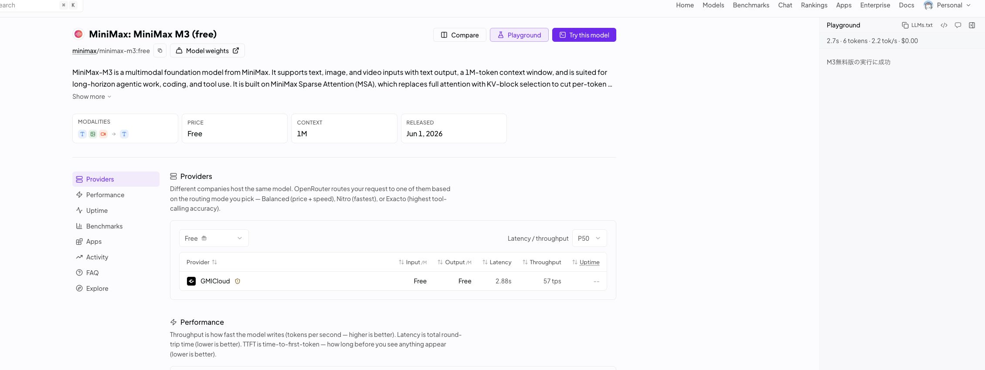This screenshot has height=370, width=985.
Task: Select FAQ in the left sidebar
Action: coord(116,273)
